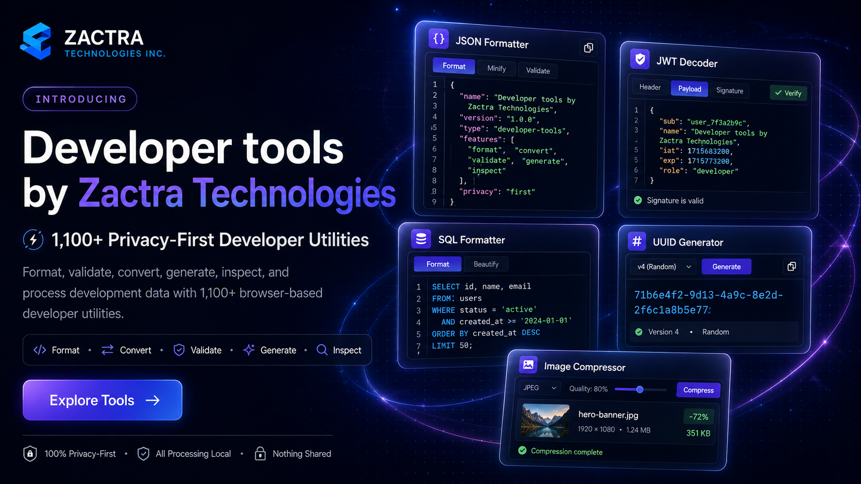
Task: Click the 1920 × 1080 dimensions text
Action: (596, 429)
